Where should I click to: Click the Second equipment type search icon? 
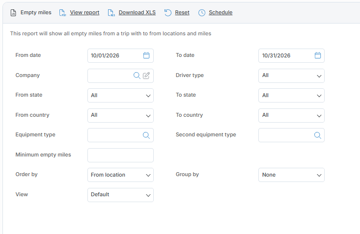pyautogui.click(x=318, y=135)
